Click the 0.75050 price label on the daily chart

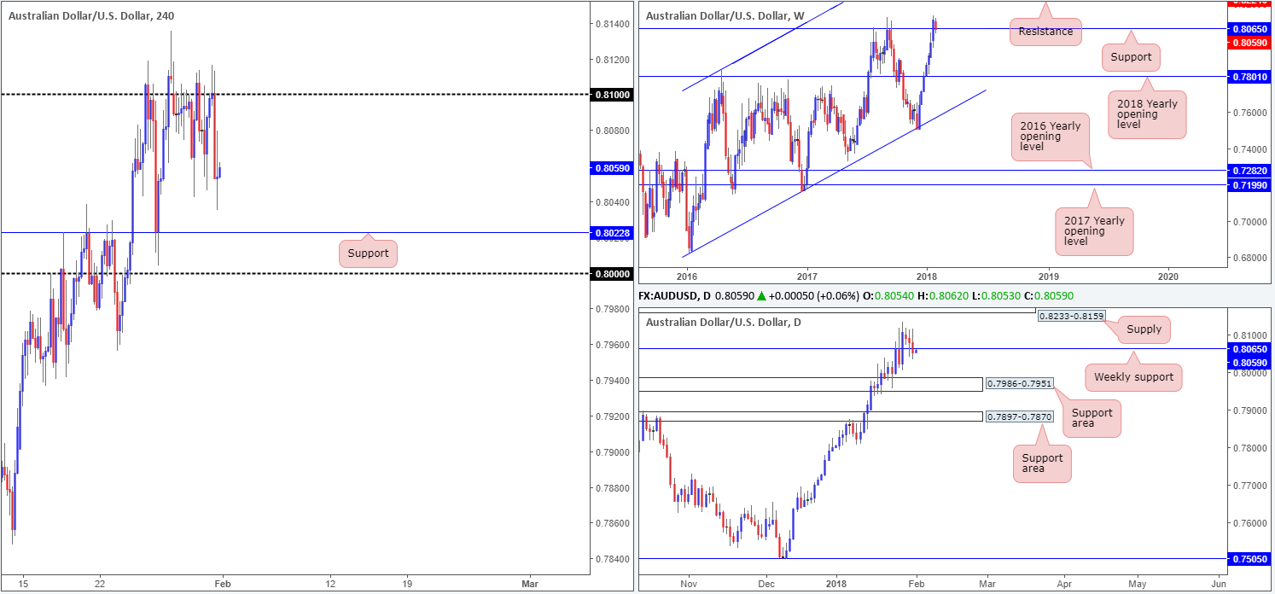point(1249,559)
